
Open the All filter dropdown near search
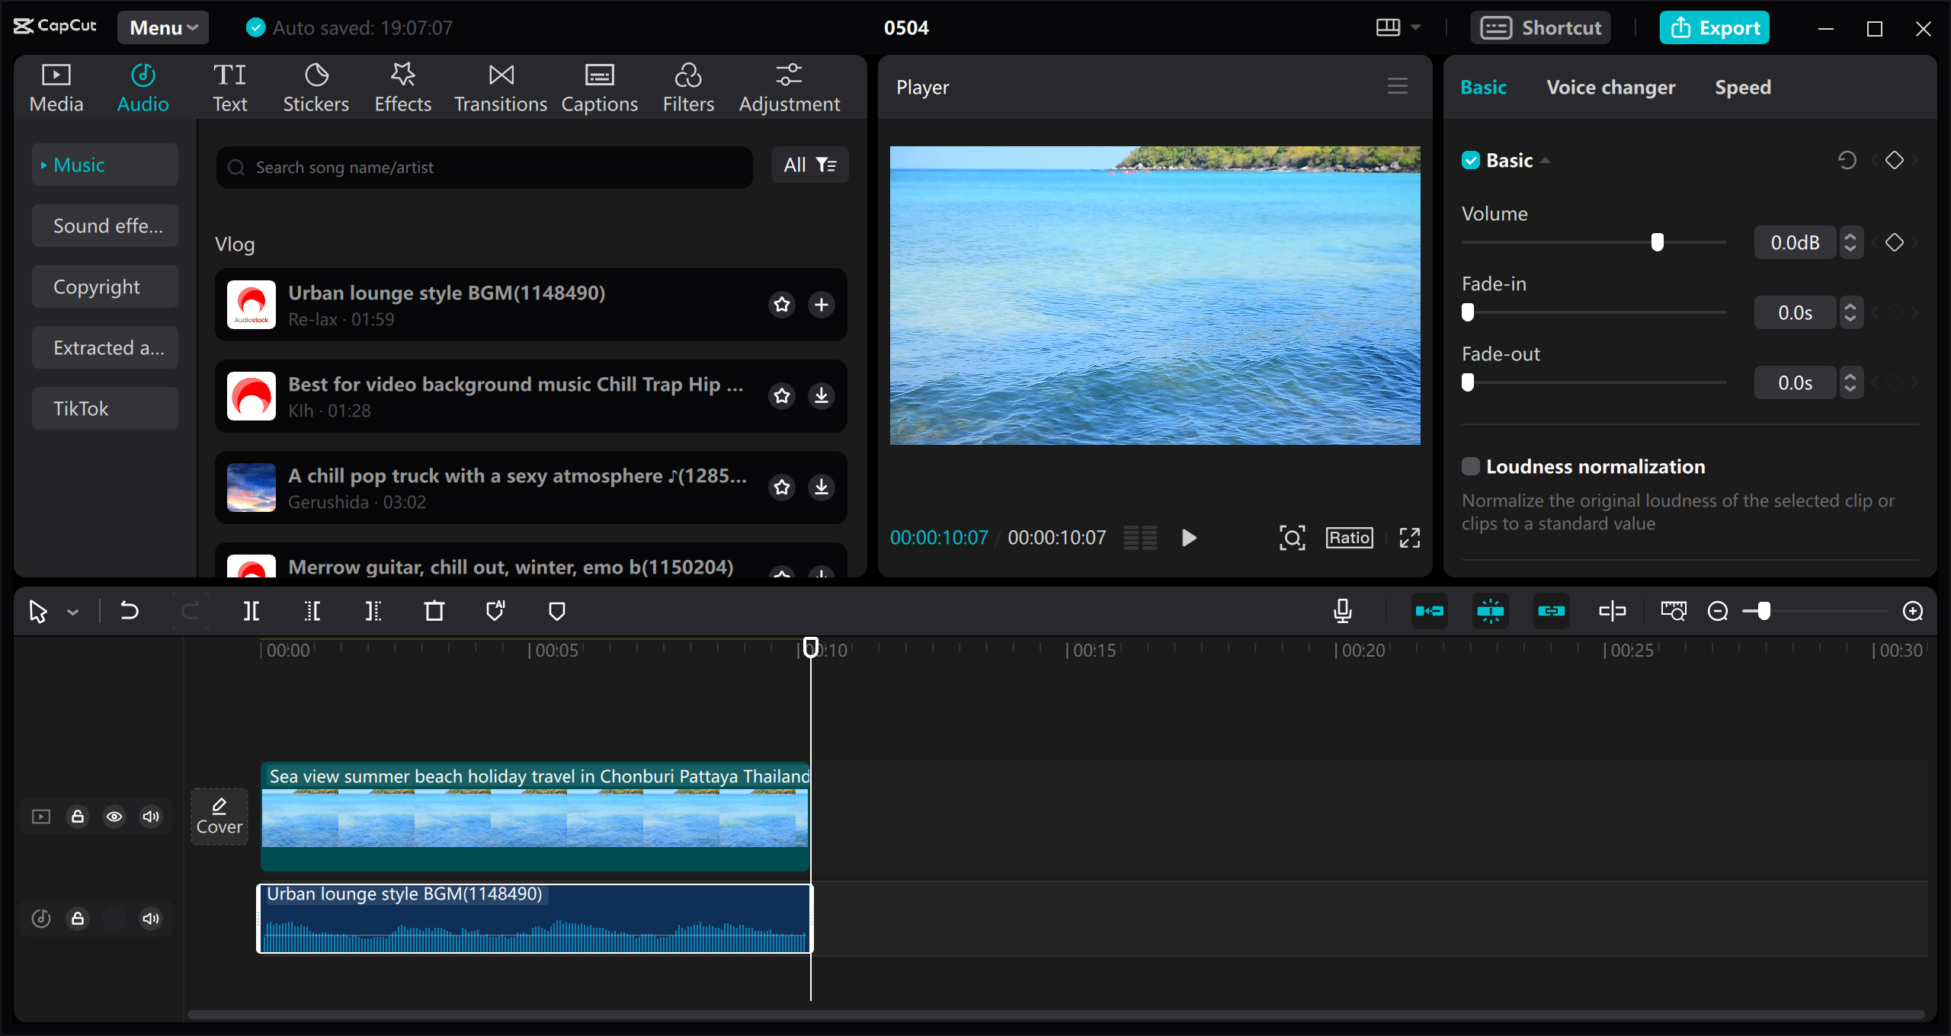click(x=809, y=165)
